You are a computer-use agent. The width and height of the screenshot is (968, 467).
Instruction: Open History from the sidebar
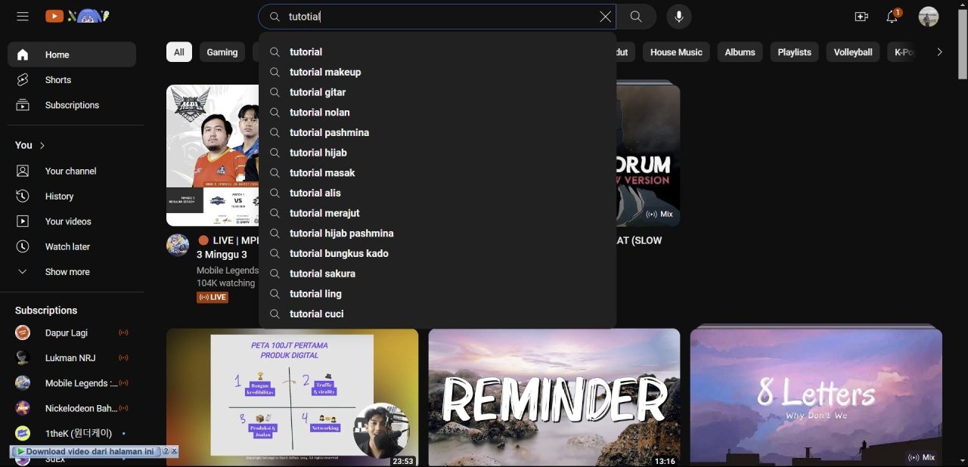[59, 196]
